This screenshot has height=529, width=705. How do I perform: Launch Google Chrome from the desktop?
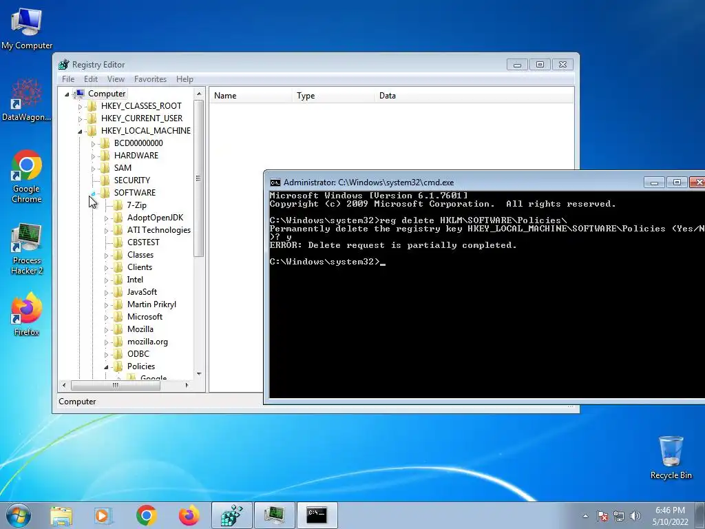coord(27,176)
